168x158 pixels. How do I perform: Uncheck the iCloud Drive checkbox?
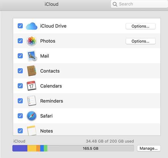20,26
